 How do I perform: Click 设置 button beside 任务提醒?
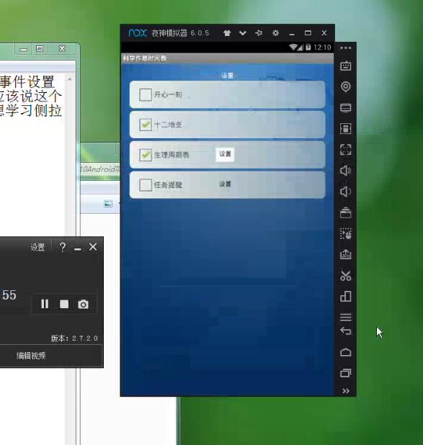tap(225, 184)
